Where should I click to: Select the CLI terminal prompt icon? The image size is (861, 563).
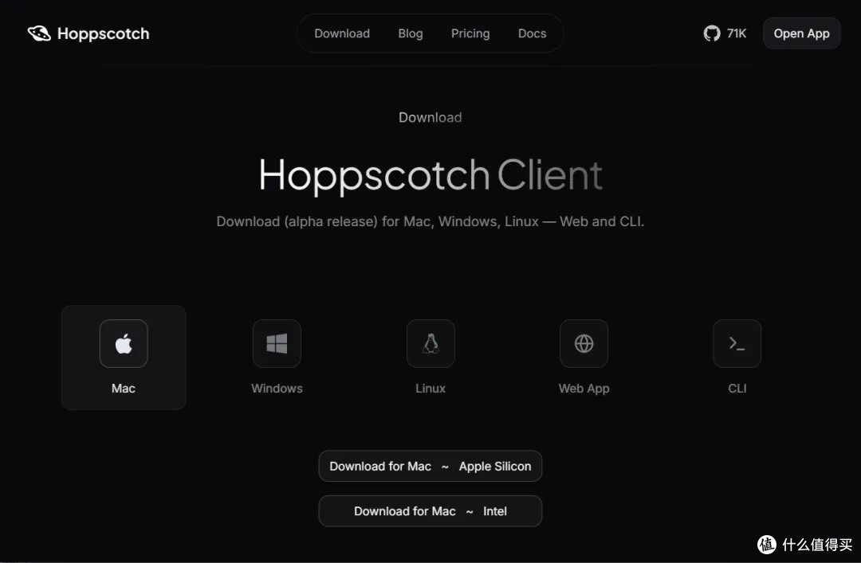(x=737, y=343)
